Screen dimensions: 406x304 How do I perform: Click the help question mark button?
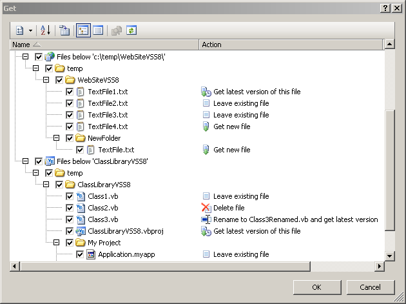tap(385, 8)
